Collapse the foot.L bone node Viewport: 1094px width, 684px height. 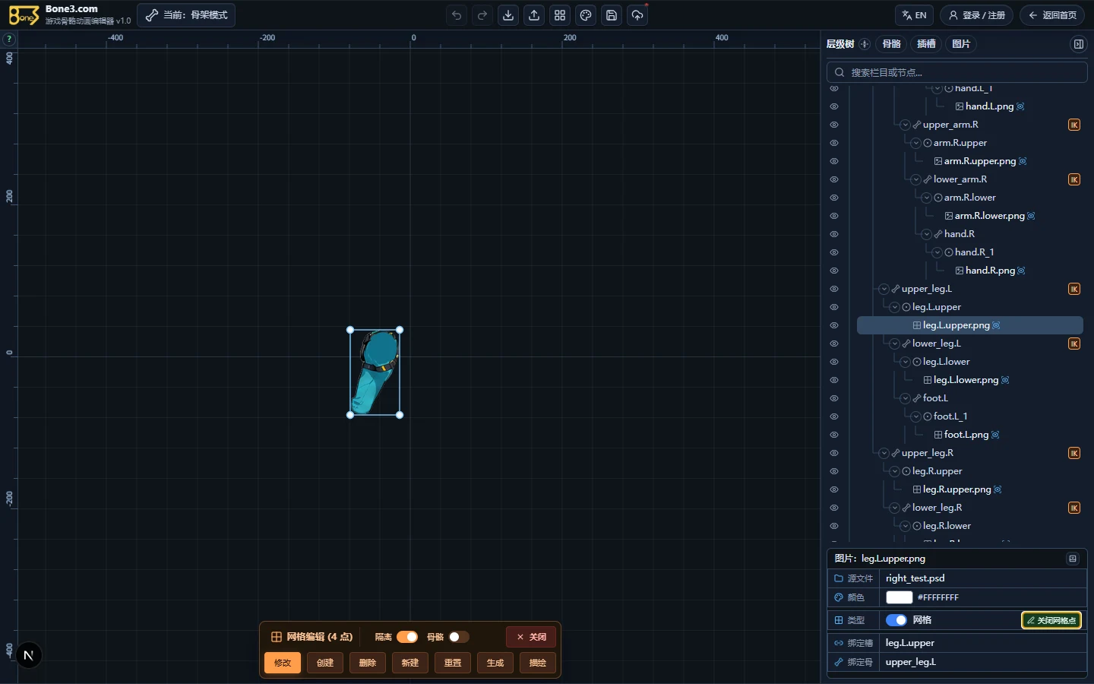click(905, 398)
